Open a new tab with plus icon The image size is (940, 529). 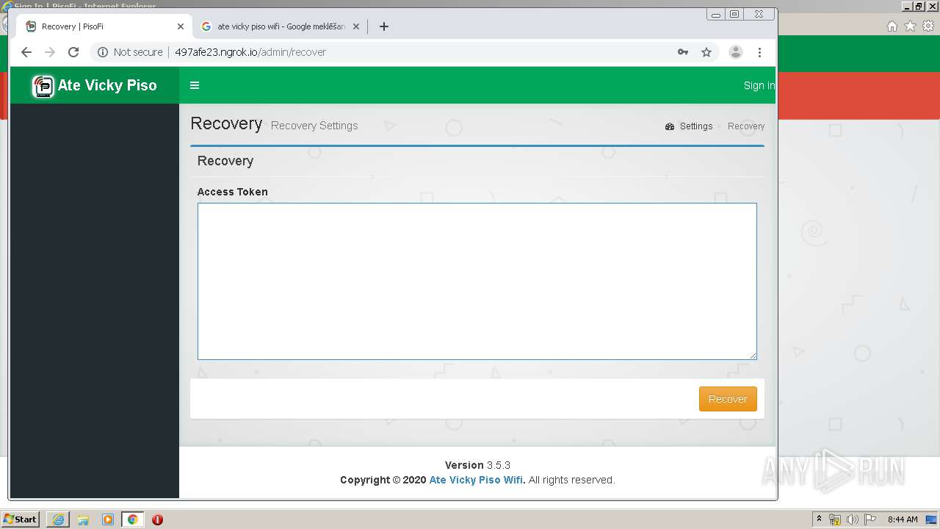click(383, 26)
